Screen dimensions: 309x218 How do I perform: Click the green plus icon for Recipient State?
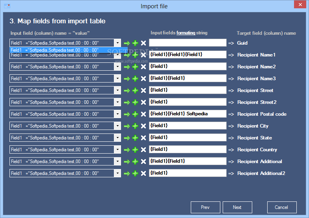tap(135, 138)
